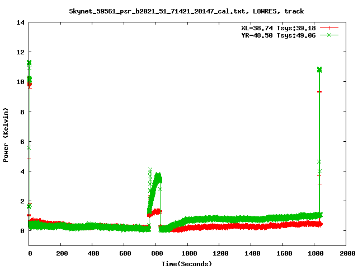Click the Power (Kelvin) axis label
This screenshot has height=269, width=358.
coord(6,135)
